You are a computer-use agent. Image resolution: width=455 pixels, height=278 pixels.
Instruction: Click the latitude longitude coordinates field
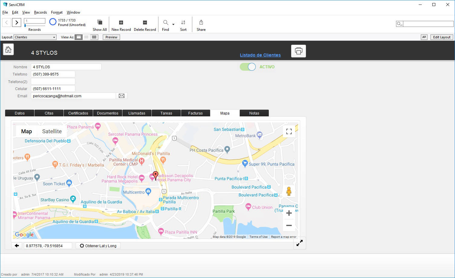pyautogui.click(x=48, y=246)
